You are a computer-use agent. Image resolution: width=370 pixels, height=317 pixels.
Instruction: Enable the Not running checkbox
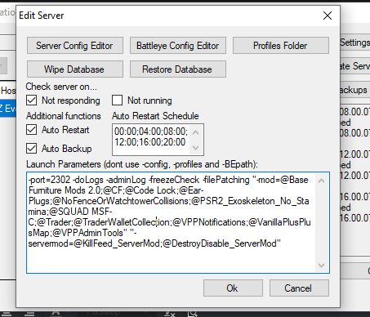click(x=117, y=100)
